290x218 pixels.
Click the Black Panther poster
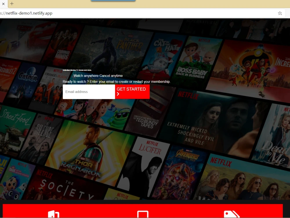(111, 51)
